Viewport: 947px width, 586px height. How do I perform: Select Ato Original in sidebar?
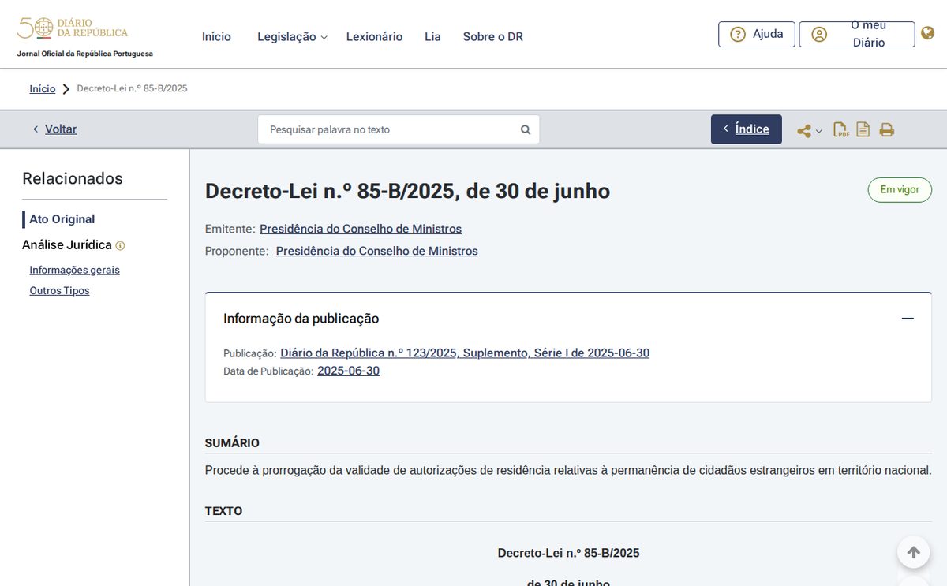click(62, 219)
